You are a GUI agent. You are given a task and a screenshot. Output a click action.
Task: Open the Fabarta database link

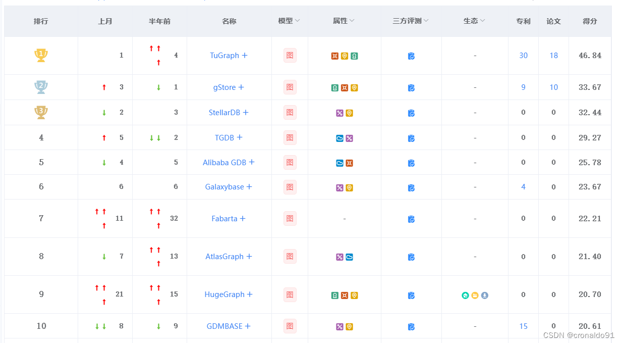pos(224,219)
